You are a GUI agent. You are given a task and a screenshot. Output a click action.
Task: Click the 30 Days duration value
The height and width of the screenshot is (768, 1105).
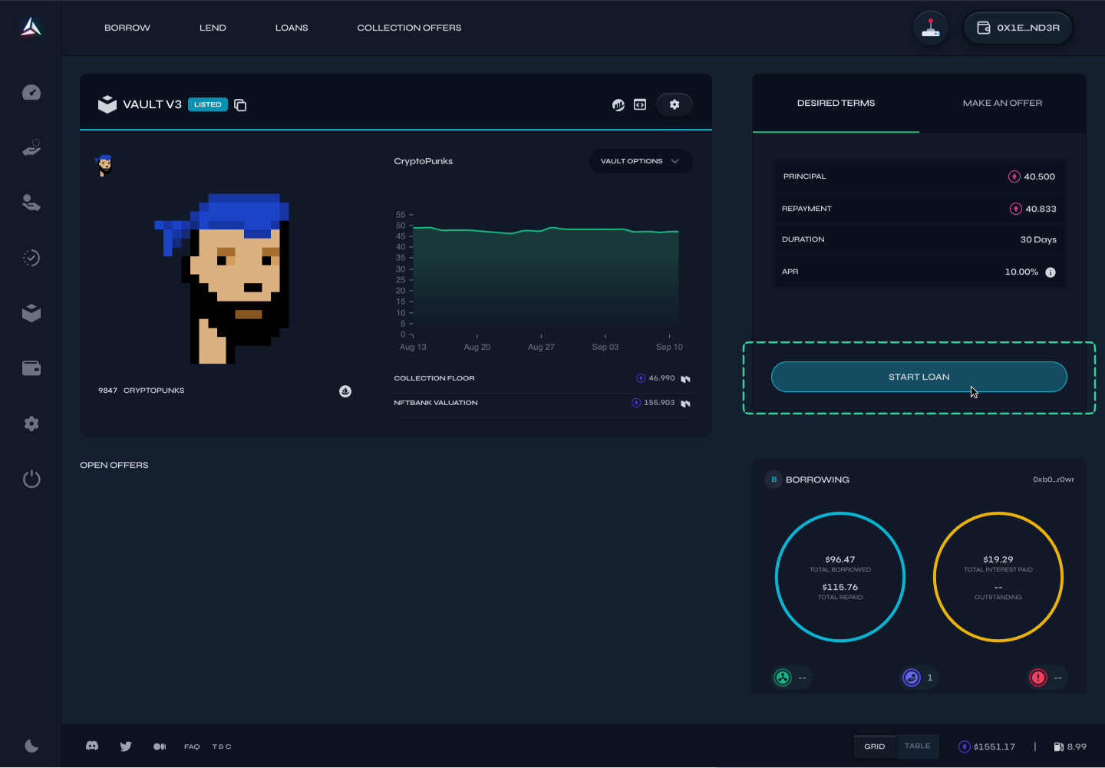[1038, 239]
